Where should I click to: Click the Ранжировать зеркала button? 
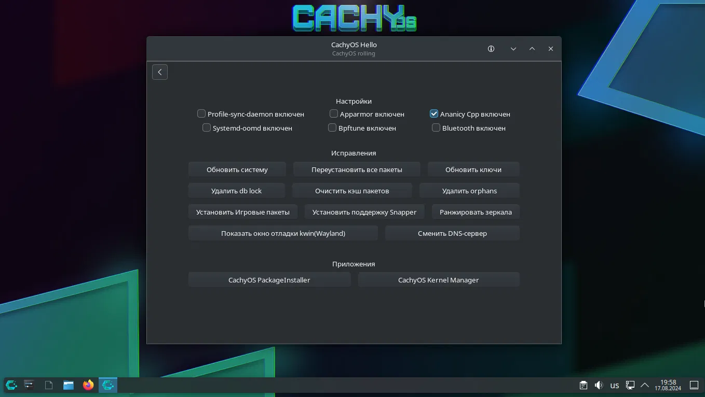(x=476, y=212)
